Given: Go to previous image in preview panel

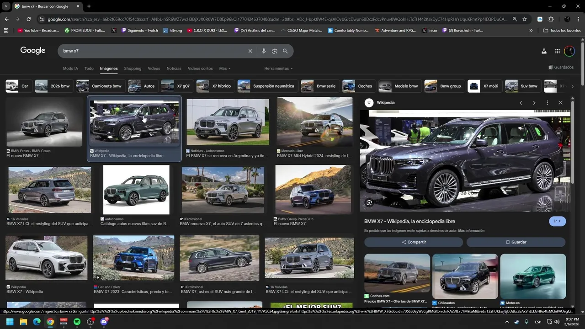Looking at the screenshot, I should (521, 103).
